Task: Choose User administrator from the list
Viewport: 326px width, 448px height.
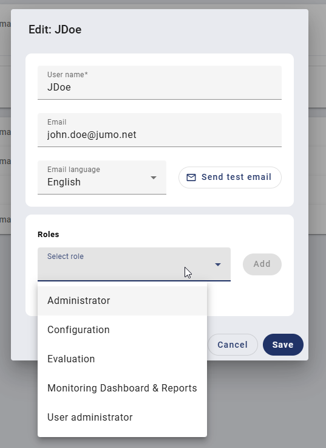Action: coord(122,417)
